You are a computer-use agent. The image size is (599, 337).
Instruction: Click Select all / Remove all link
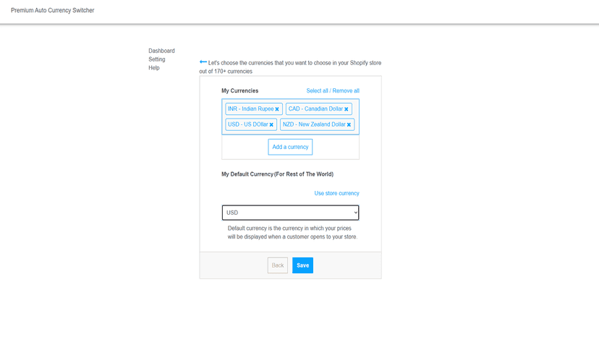(x=333, y=90)
